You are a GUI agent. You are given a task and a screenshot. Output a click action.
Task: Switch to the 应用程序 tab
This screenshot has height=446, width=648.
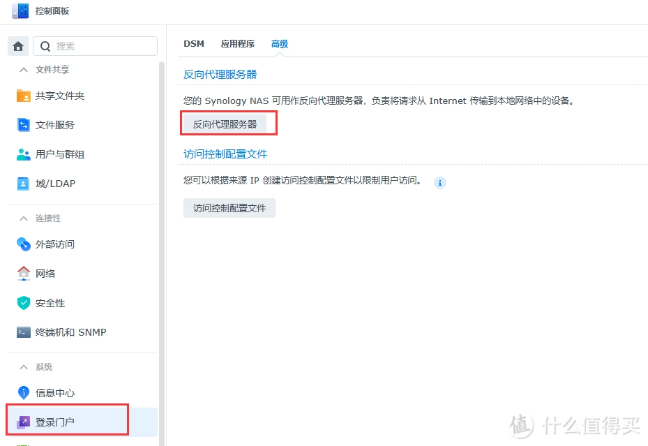(238, 44)
